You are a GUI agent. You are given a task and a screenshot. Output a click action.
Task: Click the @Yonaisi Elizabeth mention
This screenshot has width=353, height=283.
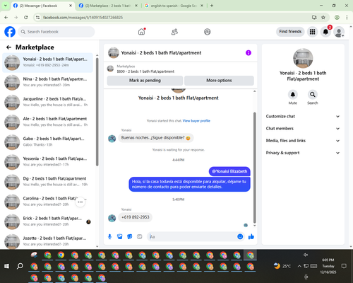[x=229, y=171]
